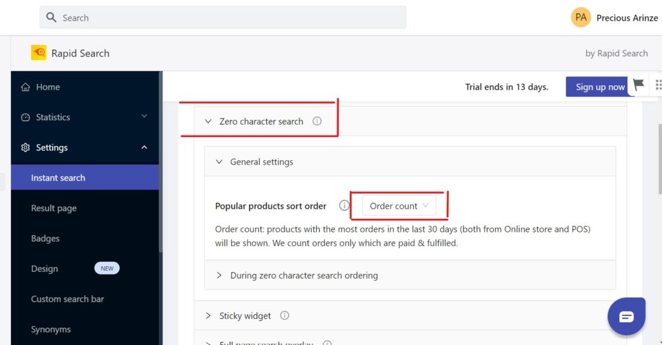This screenshot has height=345, width=662.
Task: Focus the top Search input field
Action: tap(223, 17)
